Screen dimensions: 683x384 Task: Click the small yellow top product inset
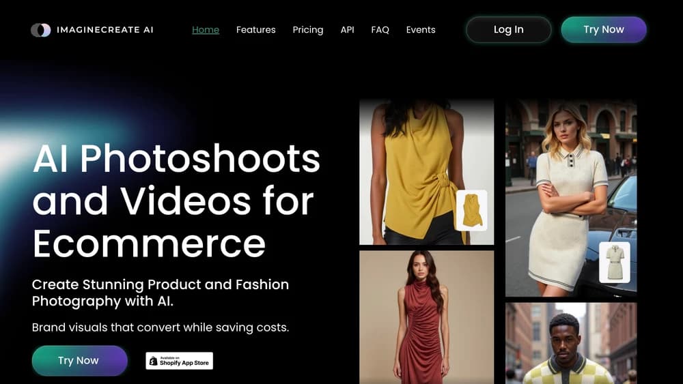pos(472,210)
